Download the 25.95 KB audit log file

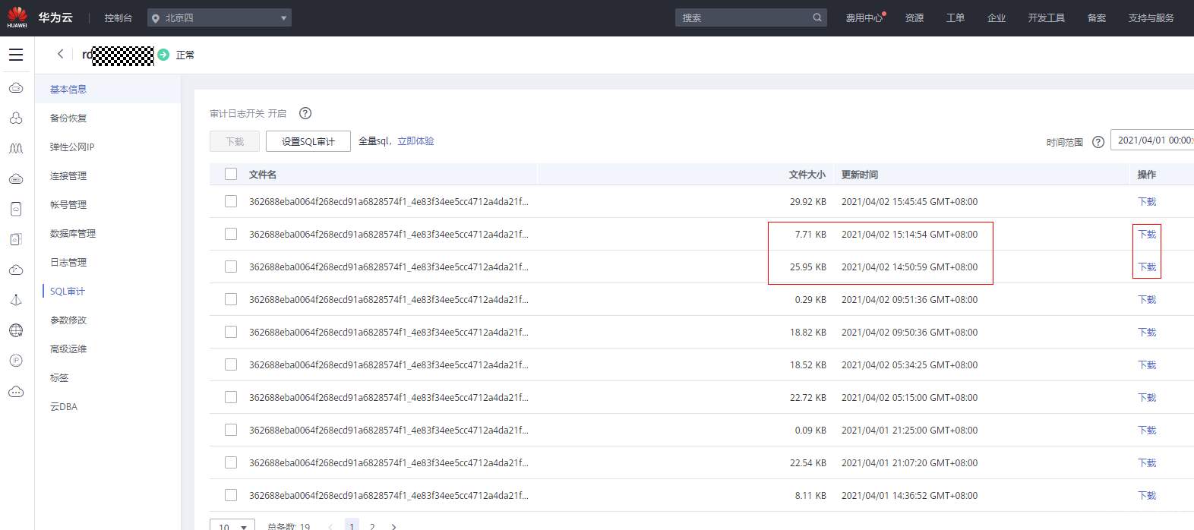[1147, 267]
